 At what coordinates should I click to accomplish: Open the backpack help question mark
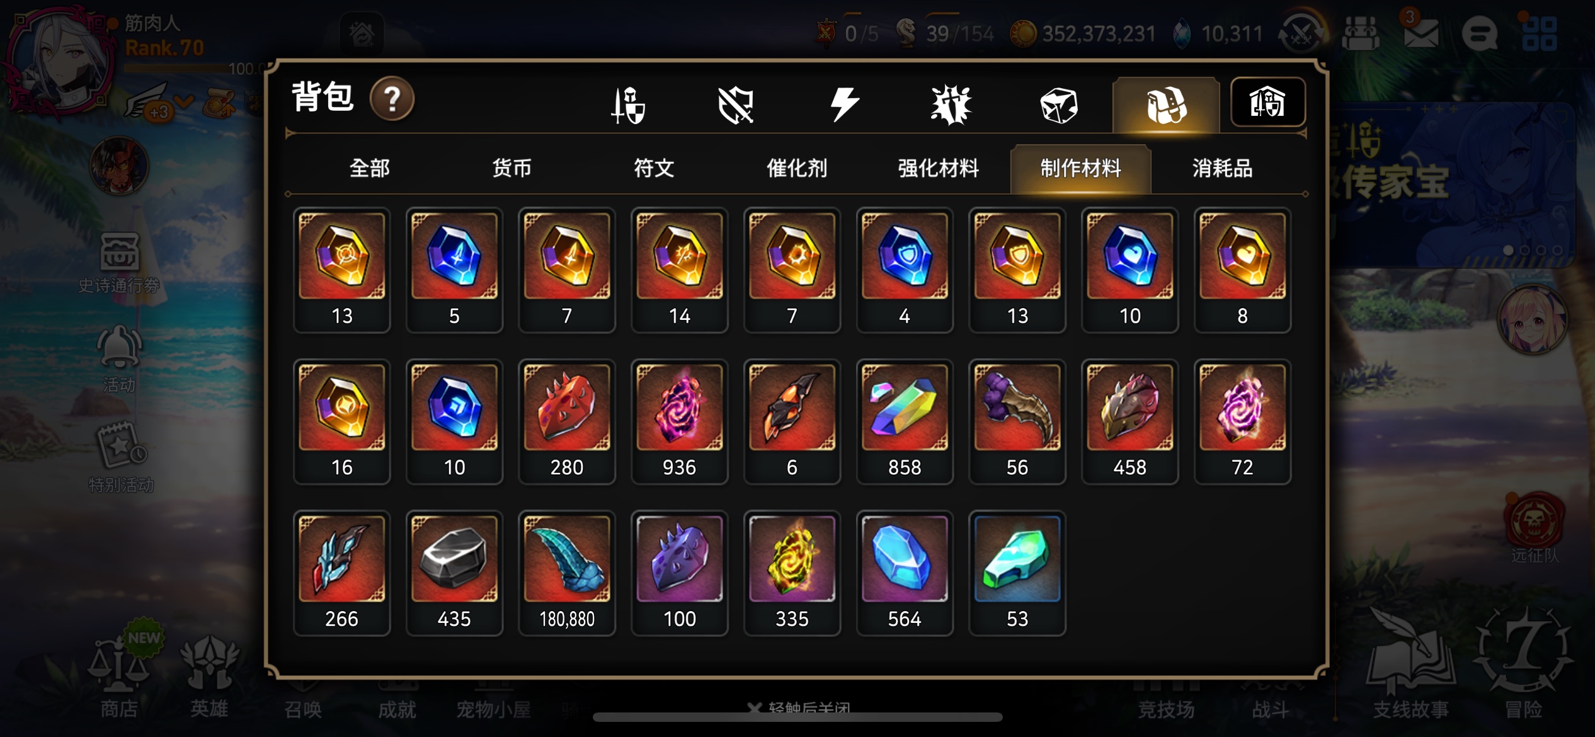click(x=392, y=99)
